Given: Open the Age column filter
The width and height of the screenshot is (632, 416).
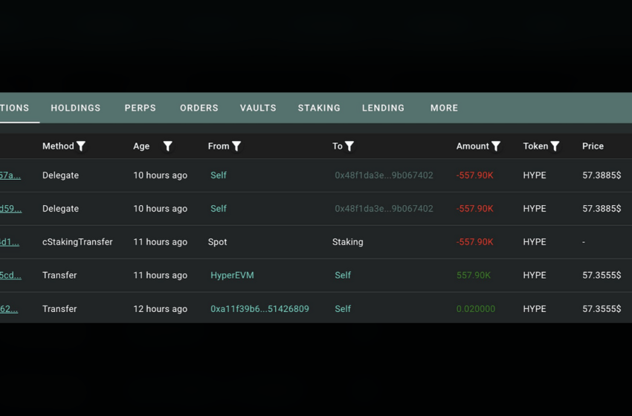Looking at the screenshot, I should point(168,146).
